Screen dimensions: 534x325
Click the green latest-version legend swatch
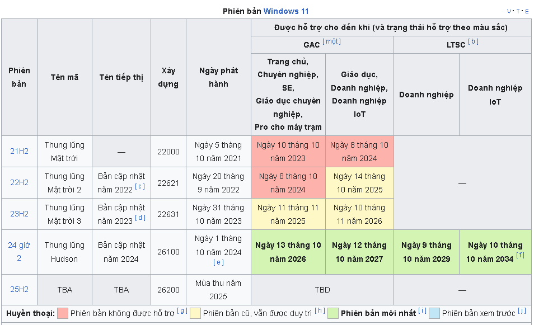coord(333,313)
